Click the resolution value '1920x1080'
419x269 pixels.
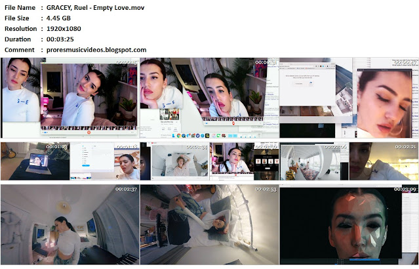(x=64, y=29)
